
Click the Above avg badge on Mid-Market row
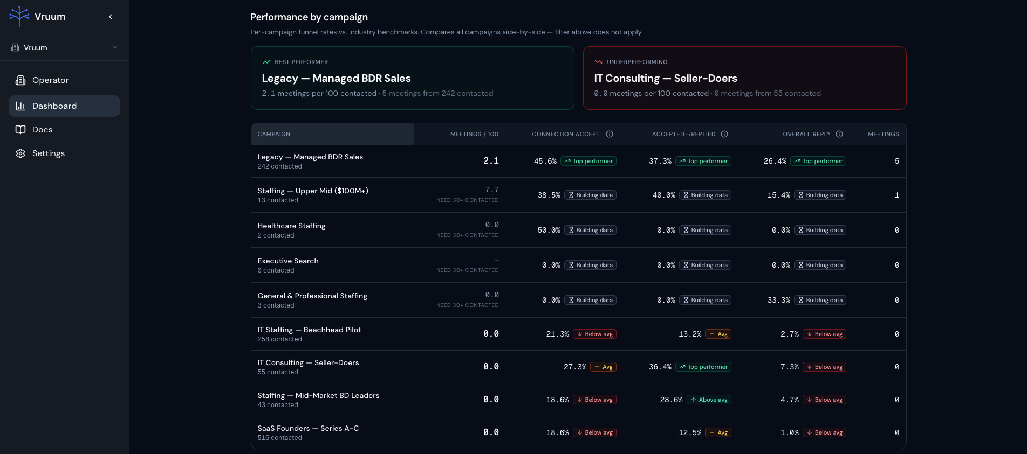709,400
